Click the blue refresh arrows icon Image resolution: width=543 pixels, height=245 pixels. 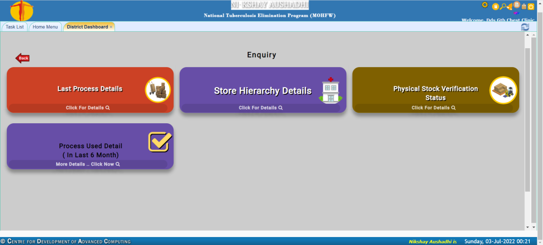(525, 27)
